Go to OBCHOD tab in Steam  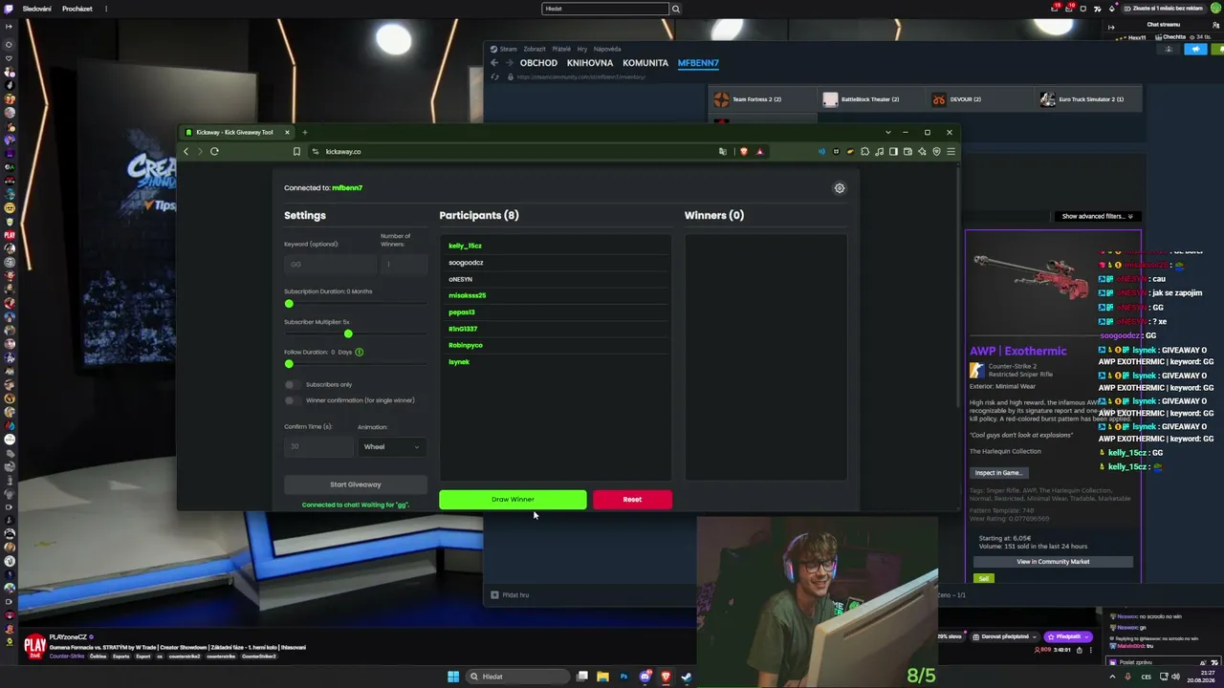click(x=538, y=63)
